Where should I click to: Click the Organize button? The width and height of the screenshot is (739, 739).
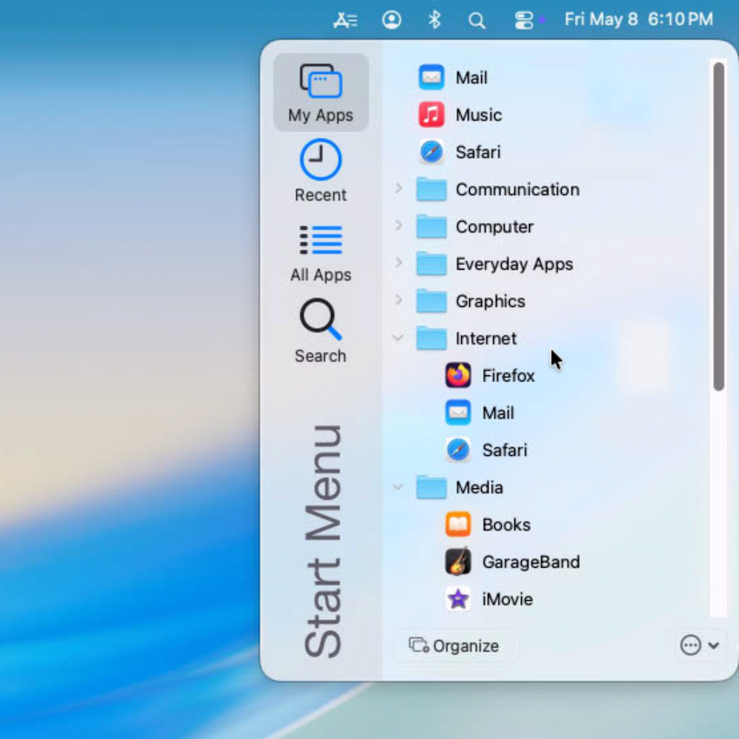pos(454,646)
